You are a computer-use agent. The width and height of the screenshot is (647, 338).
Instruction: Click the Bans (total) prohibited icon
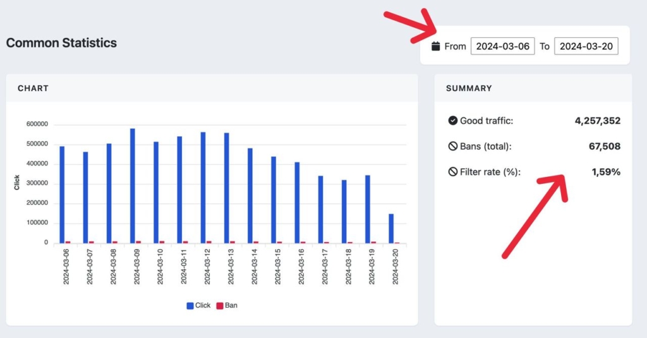point(452,147)
